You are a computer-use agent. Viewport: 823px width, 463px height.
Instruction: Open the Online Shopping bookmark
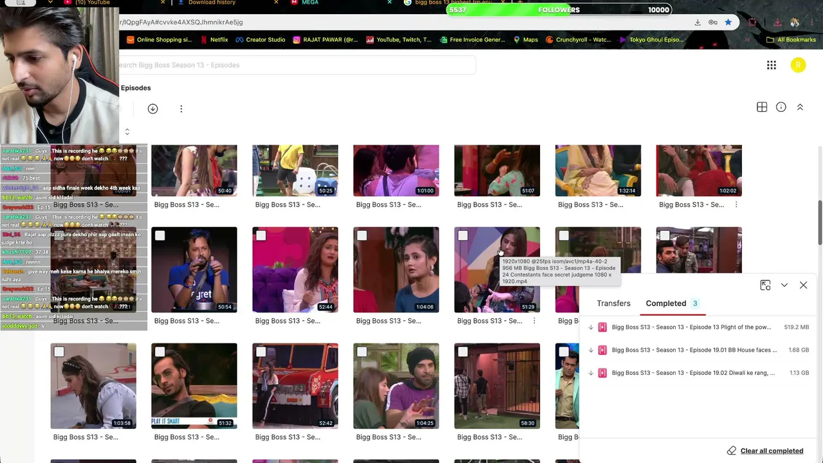coord(159,40)
